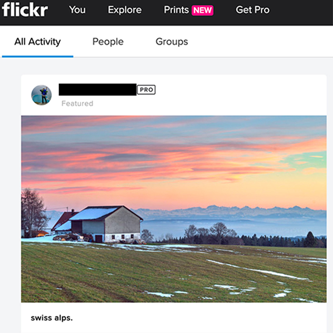This screenshot has width=333, height=333.
Task: Click the grassy field in the photo
Action: pyautogui.click(x=174, y=274)
